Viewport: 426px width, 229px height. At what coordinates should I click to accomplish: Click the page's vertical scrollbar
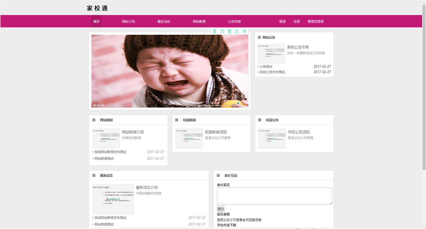[424, 88]
